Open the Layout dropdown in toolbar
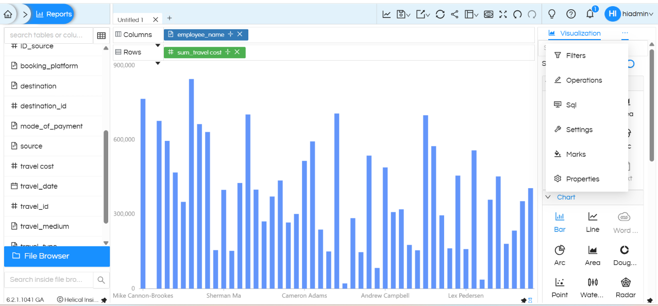Viewport: 658px width, 306px height. 471,14
